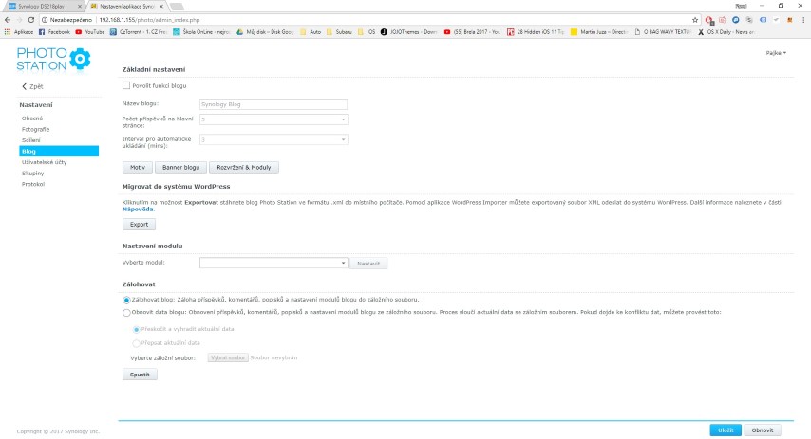
Task: Open the Facebook bookmark
Action: [x=54, y=32]
